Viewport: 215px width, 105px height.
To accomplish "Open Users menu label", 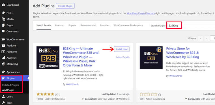I will 10,97.
